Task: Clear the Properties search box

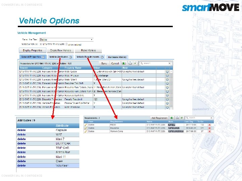Action: [x=169, y=63]
